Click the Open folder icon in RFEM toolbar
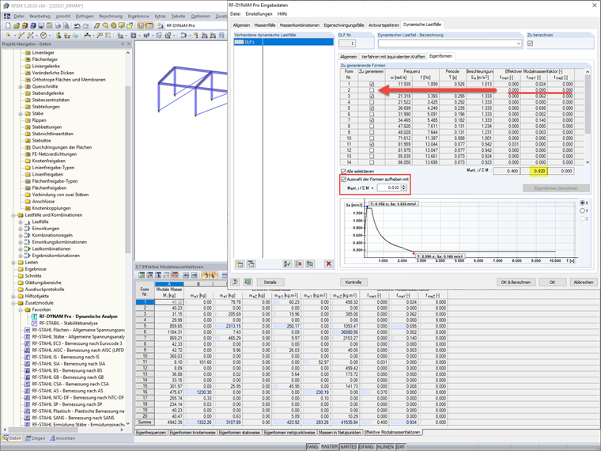Viewport: 601px width, 451px height. pyautogui.click(x=16, y=25)
